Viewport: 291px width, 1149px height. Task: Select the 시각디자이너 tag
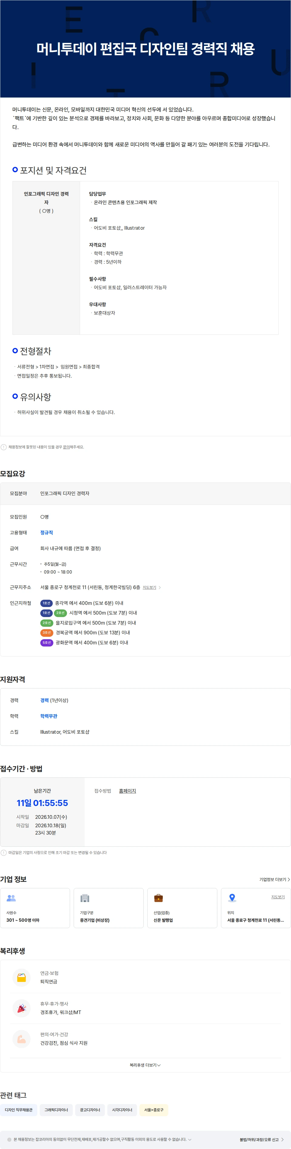(x=122, y=1110)
